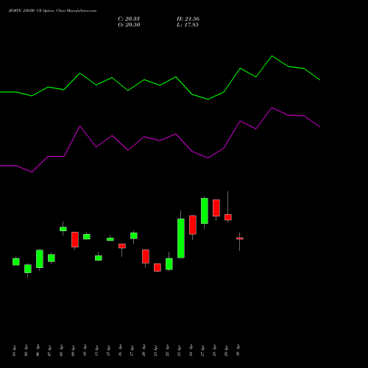
Task: Select the open value O: 20.50
Action: (x=129, y=25)
